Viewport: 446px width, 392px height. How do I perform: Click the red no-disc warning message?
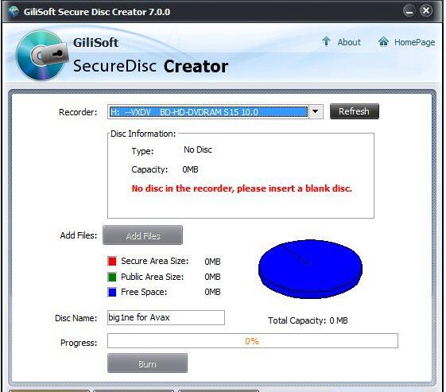[x=242, y=188]
